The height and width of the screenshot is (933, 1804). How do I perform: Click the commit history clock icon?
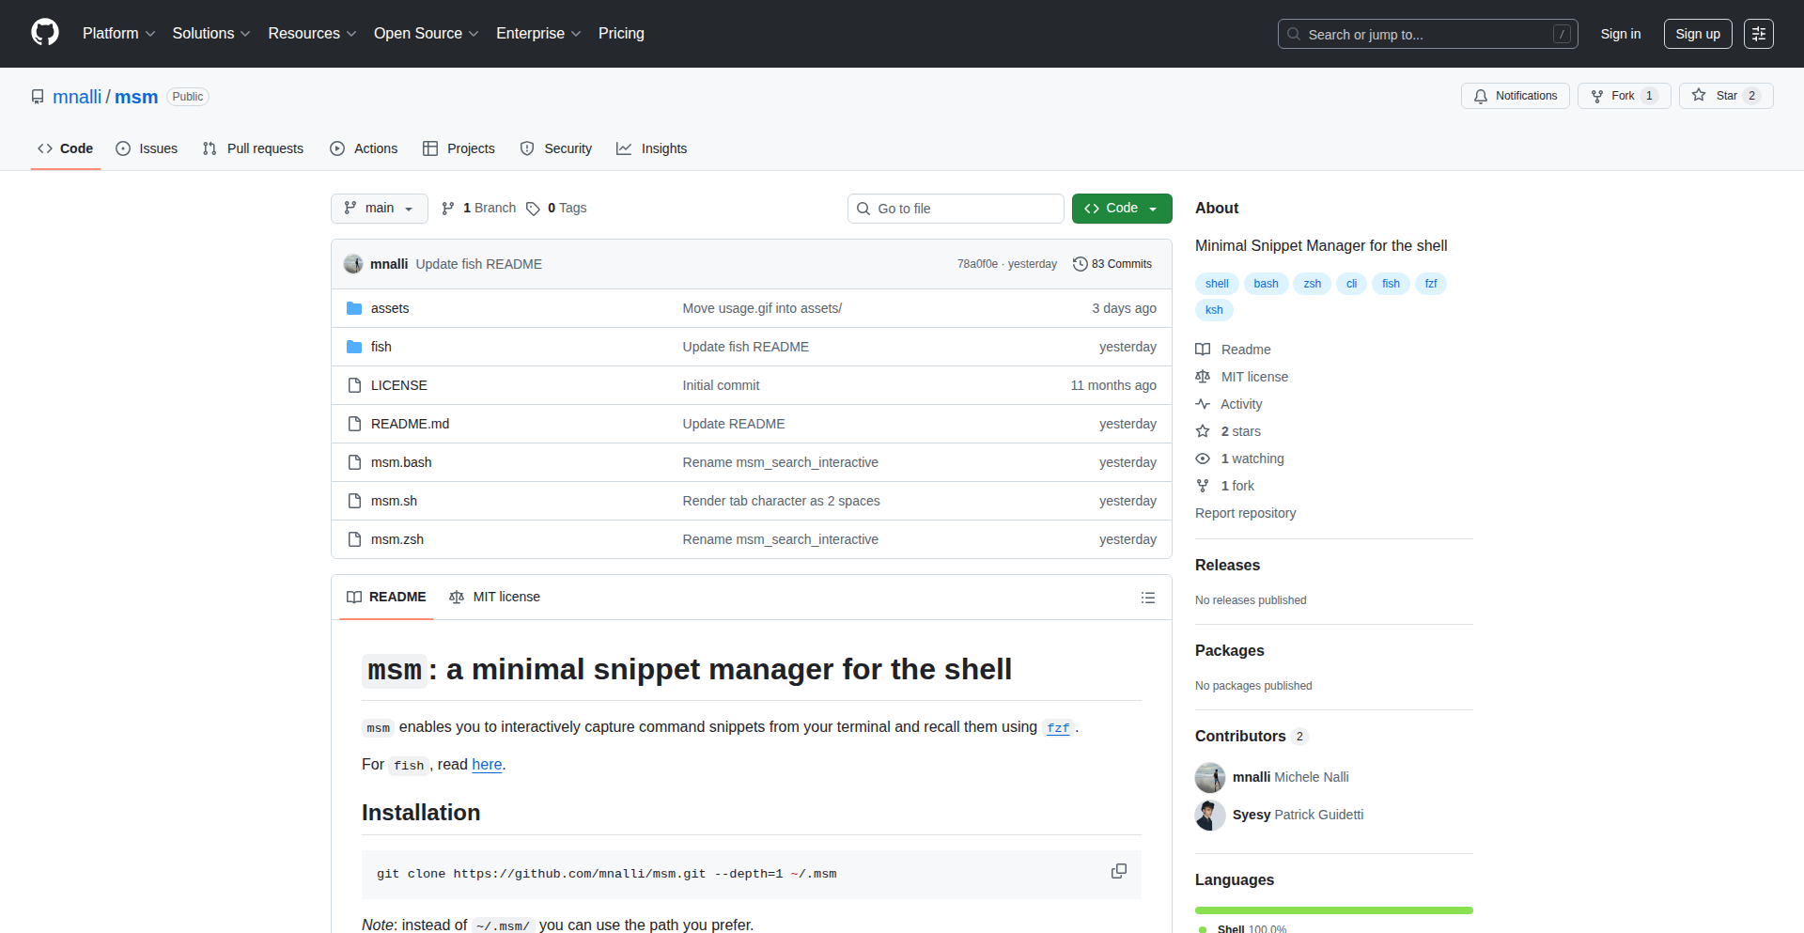(1081, 264)
